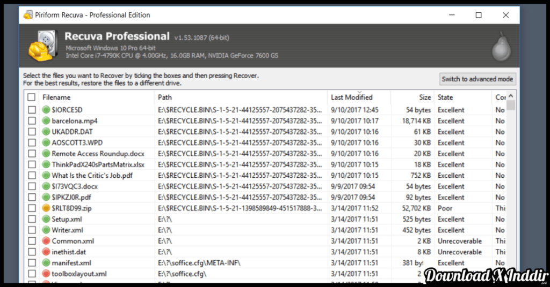Tick the checkbox for Remote Access Roundup.docx

pos(32,154)
